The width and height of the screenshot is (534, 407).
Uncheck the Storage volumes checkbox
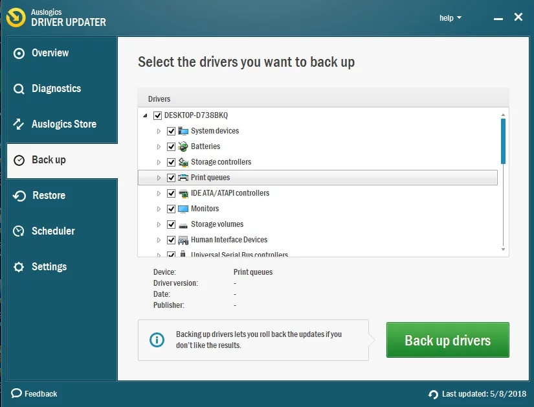(x=171, y=224)
